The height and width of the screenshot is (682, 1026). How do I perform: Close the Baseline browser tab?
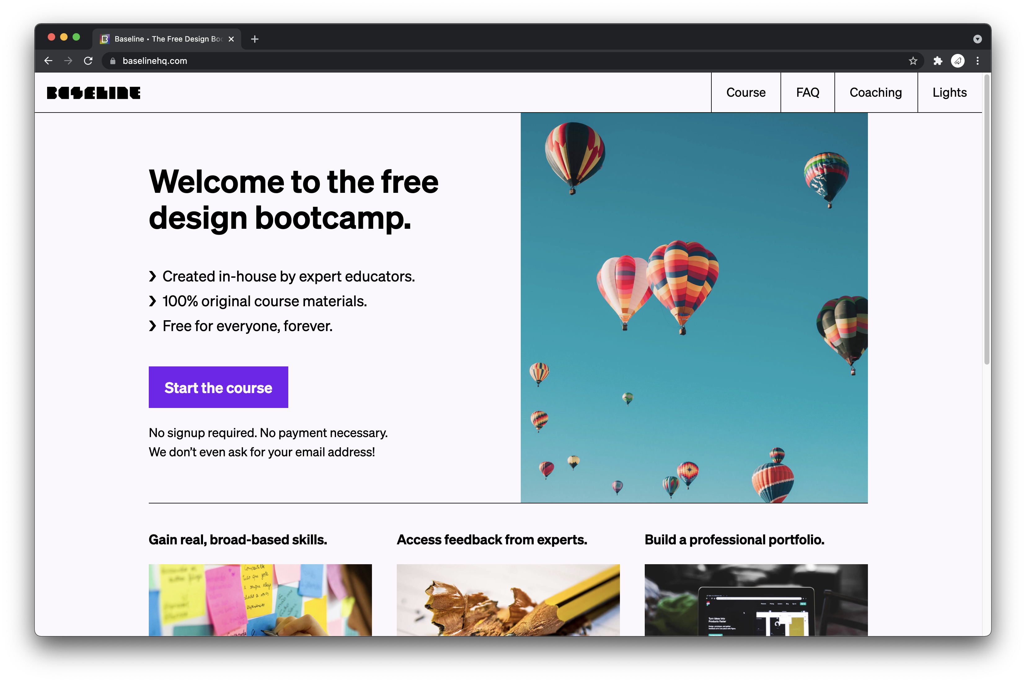point(231,39)
